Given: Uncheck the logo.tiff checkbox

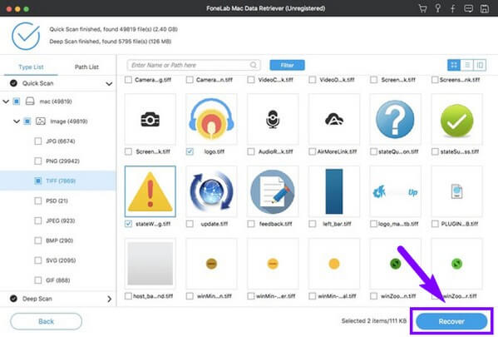Looking at the screenshot, I should click(x=190, y=151).
